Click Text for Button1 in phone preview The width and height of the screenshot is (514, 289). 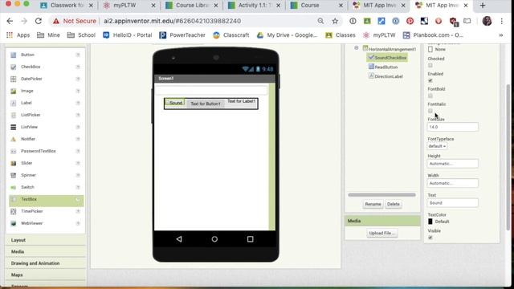tap(206, 104)
